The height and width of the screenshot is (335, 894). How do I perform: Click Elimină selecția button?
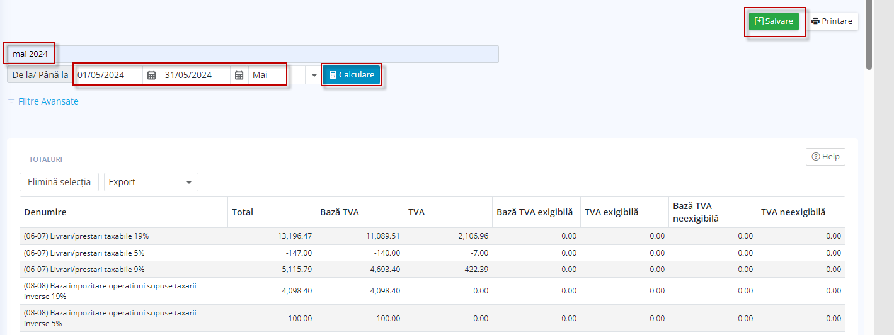(59, 182)
